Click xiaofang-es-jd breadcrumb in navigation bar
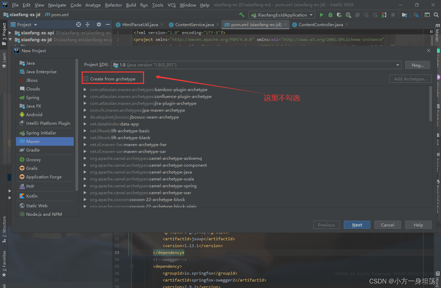This screenshot has width=441, height=288. 22,15
